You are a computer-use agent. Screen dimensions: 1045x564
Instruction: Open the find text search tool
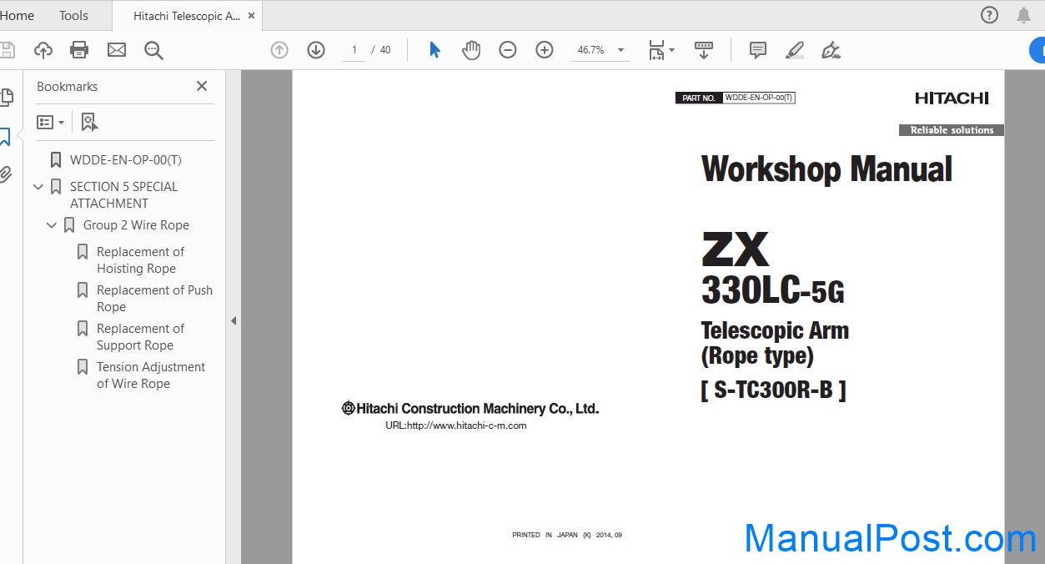point(153,50)
